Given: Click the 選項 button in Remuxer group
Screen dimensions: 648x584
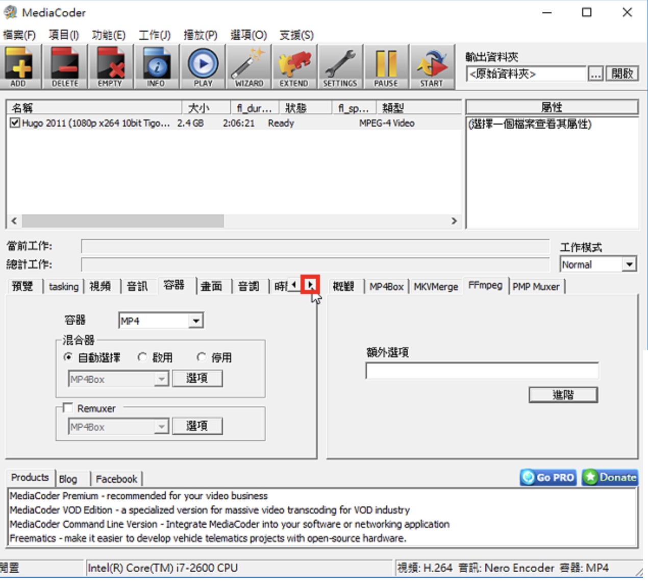Looking at the screenshot, I should pyautogui.click(x=197, y=426).
